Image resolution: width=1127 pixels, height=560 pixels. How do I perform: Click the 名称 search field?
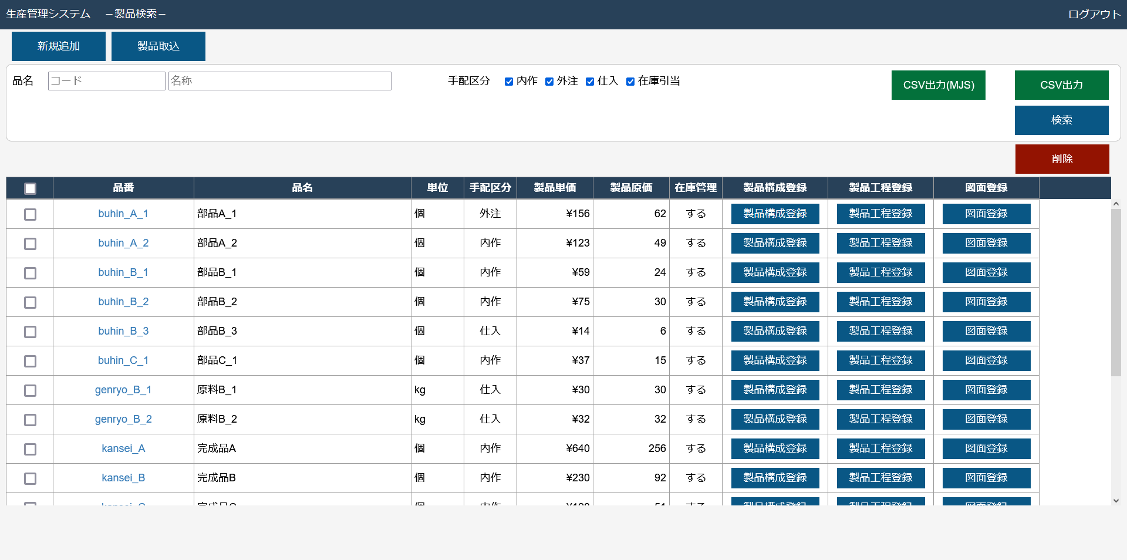[x=279, y=81]
